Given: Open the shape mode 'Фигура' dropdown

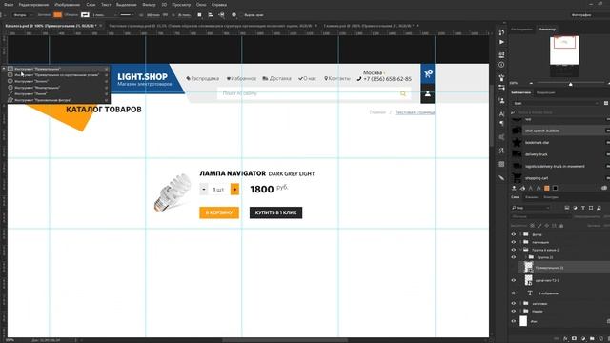Looking at the screenshot, I should (x=23, y=15).
